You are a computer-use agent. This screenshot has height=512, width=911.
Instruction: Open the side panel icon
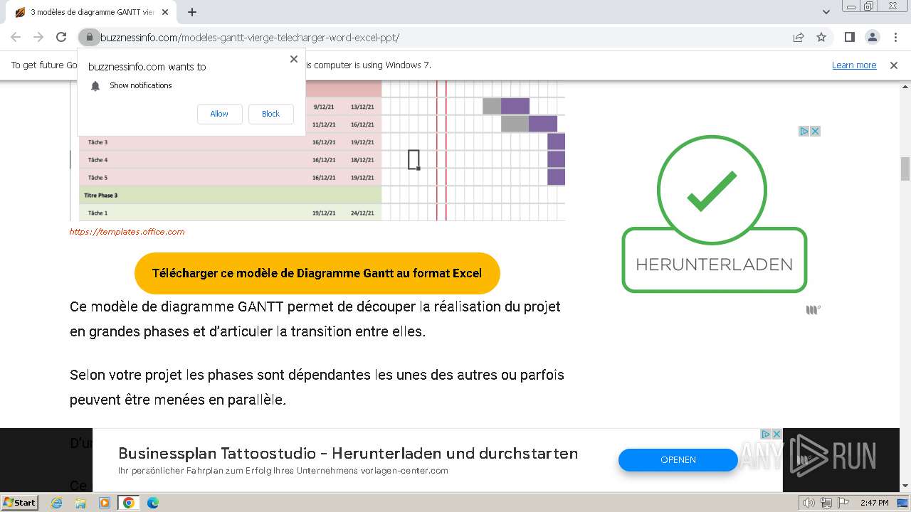point(850,37)
